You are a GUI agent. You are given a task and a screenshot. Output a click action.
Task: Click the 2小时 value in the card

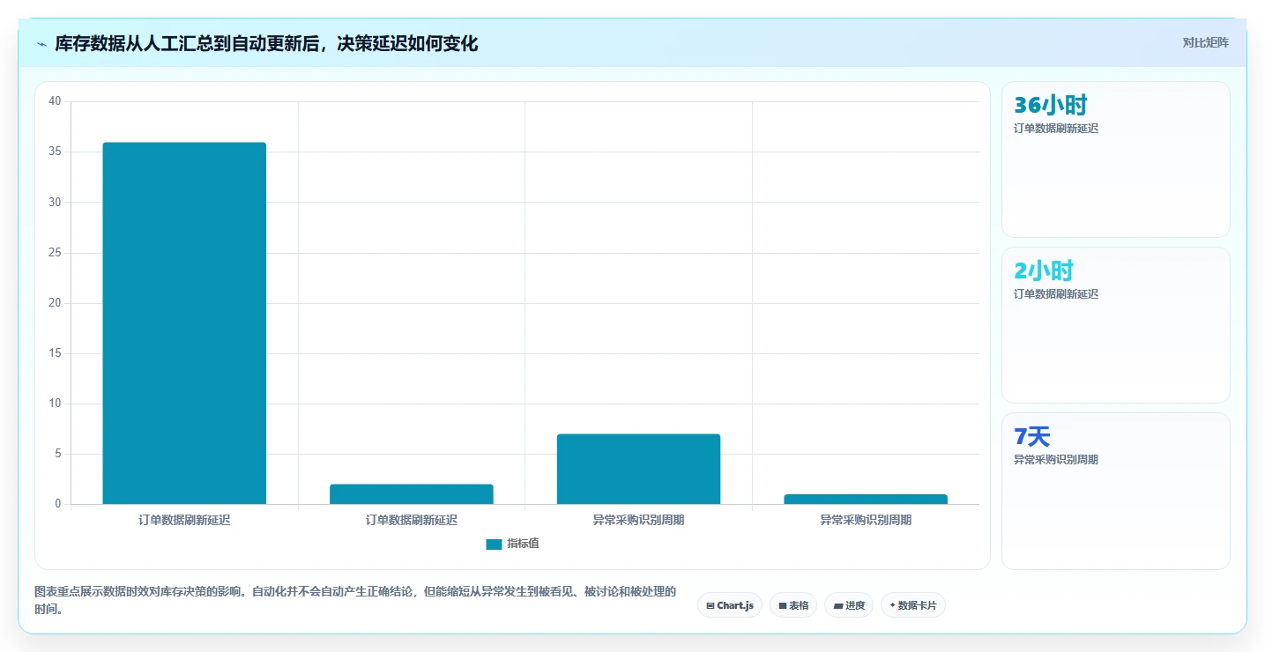(x=1044, y=270)
